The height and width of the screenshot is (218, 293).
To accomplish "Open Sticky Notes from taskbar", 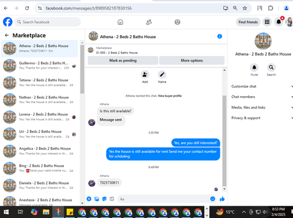I will [70, 212].
